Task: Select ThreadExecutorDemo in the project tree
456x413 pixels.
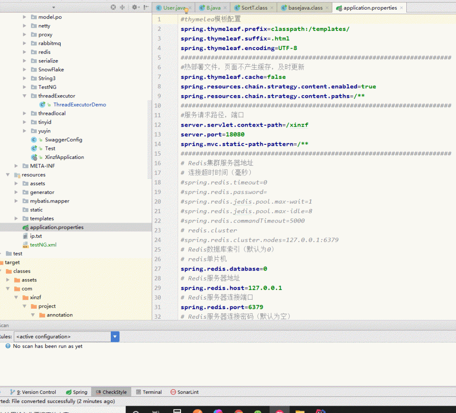Action: pyautogui.click(x=79, y=105)
